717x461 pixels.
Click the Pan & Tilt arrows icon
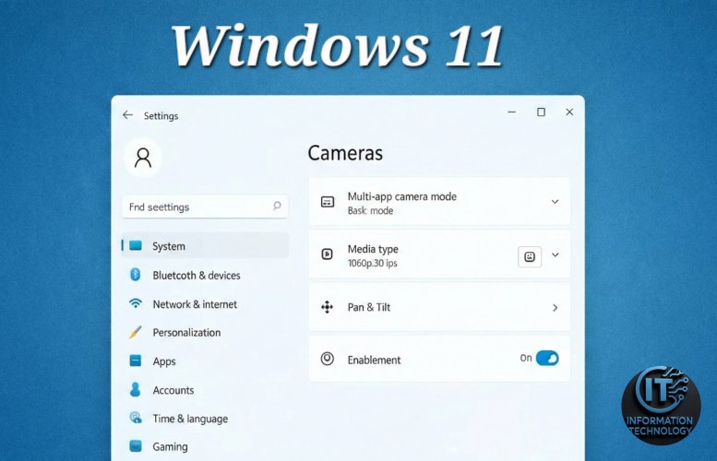pos(327,307)
